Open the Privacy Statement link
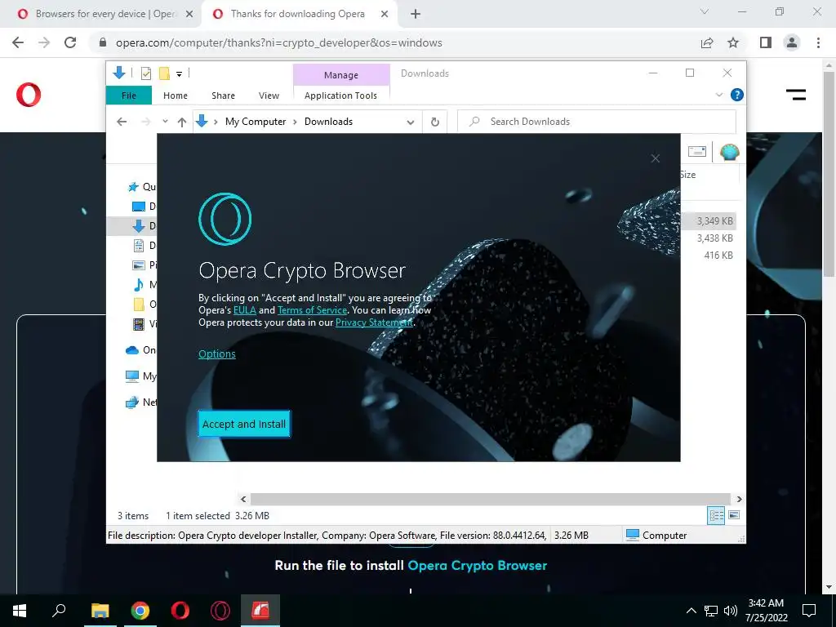The width and height of the screenshot is (836, 627). [374, 322]
